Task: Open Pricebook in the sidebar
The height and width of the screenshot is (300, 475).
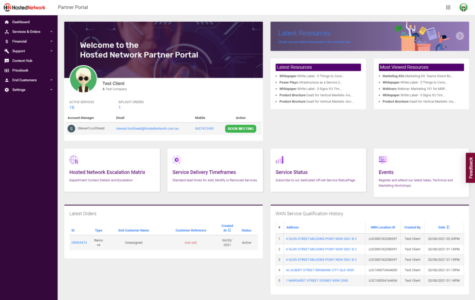Action: 20,70
